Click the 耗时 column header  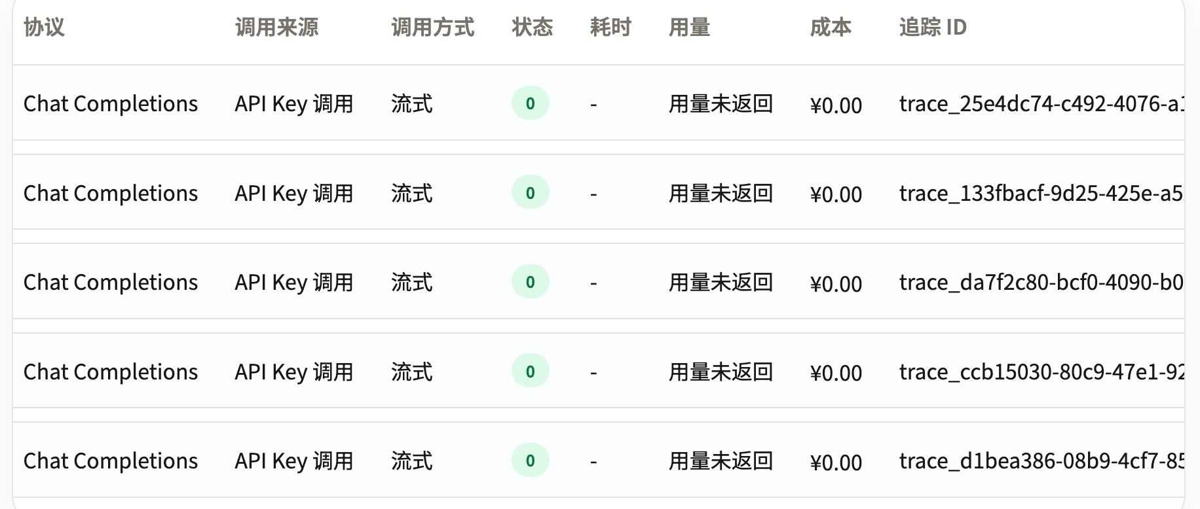point(610,27)
